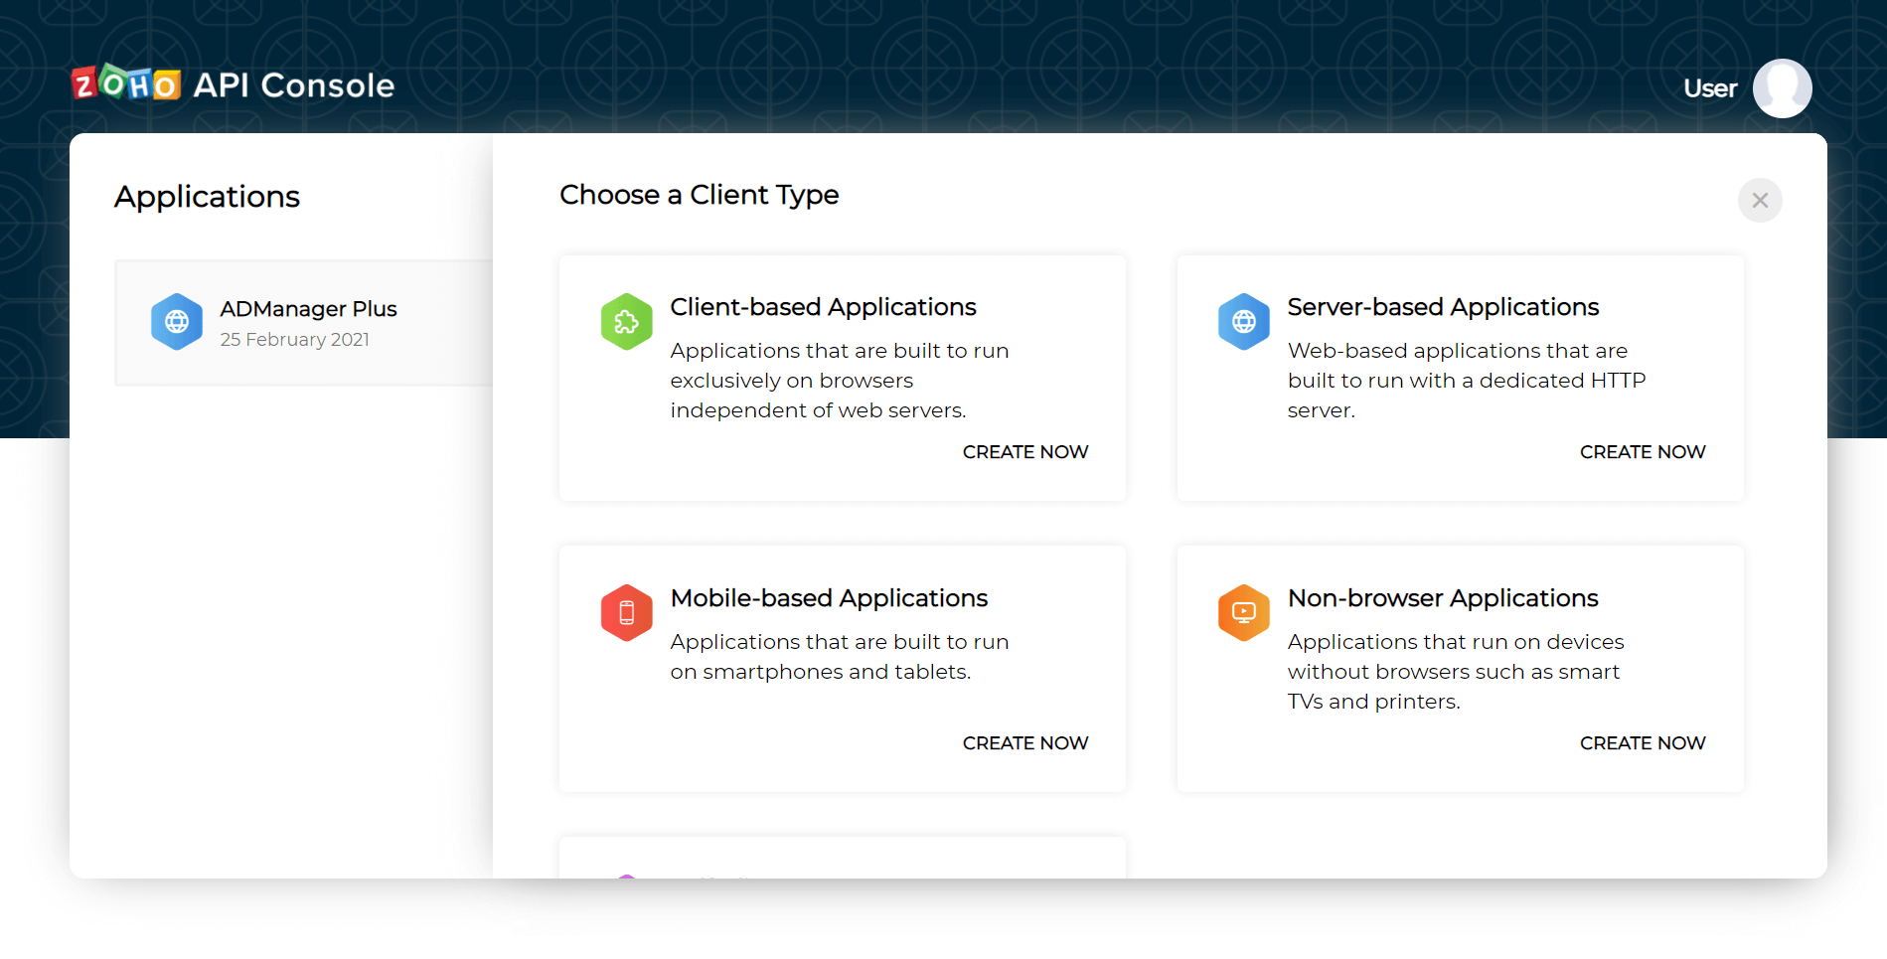Click the User name label
The image size is (1887, 959).
(x=1709, y=88)
